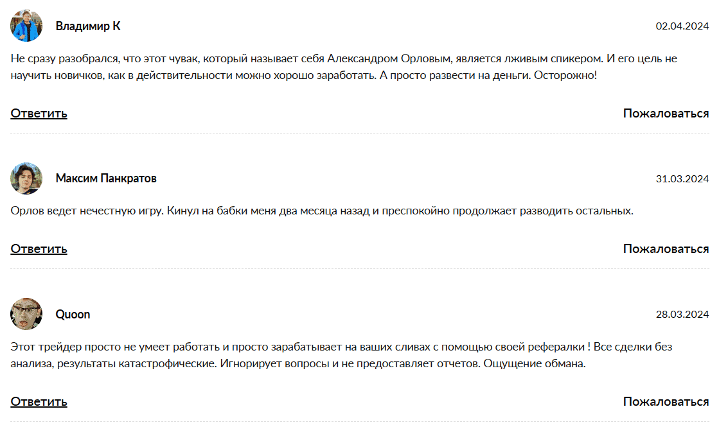
Task: Click Максим Панкратов's profile avatar
Action: (x=26, y=178)
